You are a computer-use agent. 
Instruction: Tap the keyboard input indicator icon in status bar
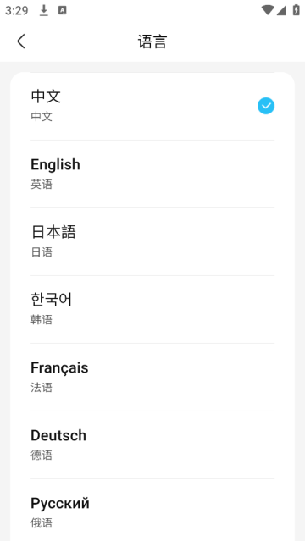coord(62,11)
